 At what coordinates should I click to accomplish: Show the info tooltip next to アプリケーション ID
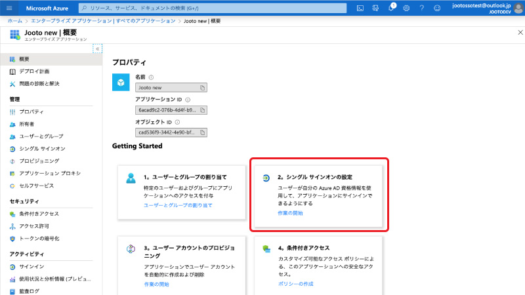point(188,100)
